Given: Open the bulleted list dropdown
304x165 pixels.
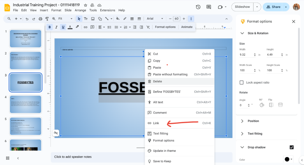Looking at the screenshot, I should tap(118, 27).
